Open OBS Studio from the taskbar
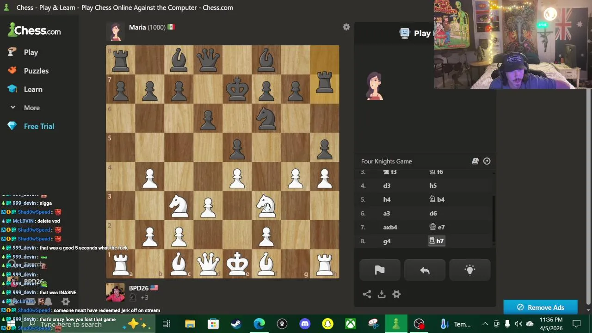592x333 pixels. tap(419, 324)
